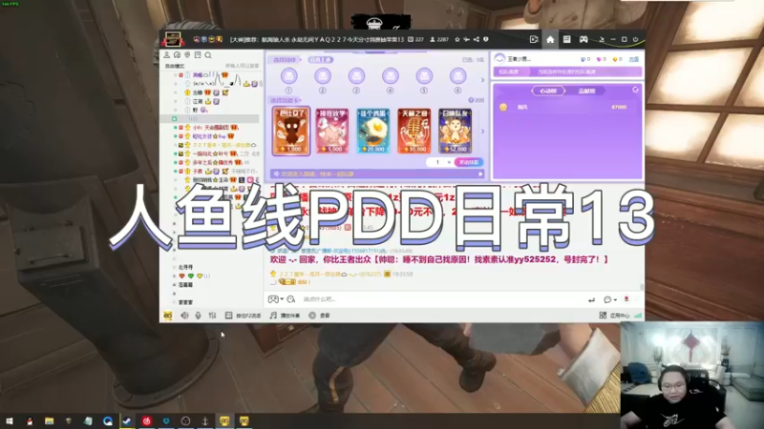
Task: Show more skill cards with right chevron
Action: pos(483,132)
